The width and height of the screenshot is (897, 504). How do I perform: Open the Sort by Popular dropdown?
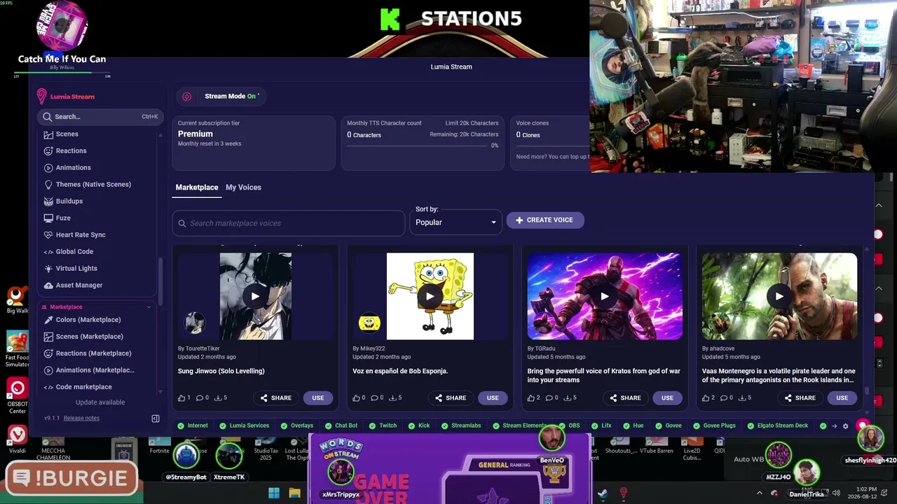click(456, 223)
